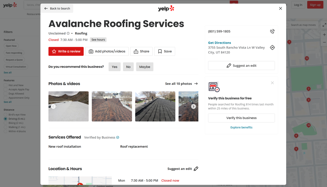Answer Yes to recommend this business
This screenshot has width=327, height=187.
pos(114,67)
